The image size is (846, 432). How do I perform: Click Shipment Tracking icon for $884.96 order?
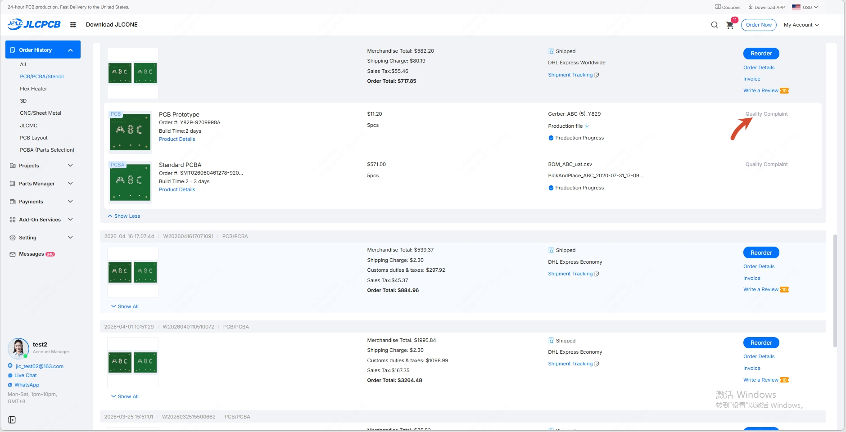[597, 274]
